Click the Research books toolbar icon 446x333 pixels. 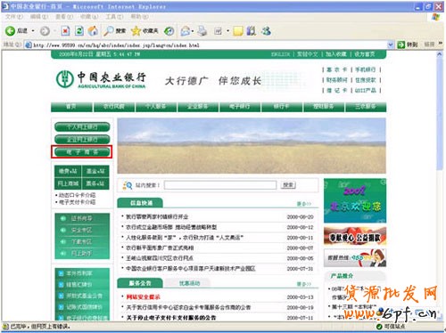pyautogui.click(x=252, y=31)
